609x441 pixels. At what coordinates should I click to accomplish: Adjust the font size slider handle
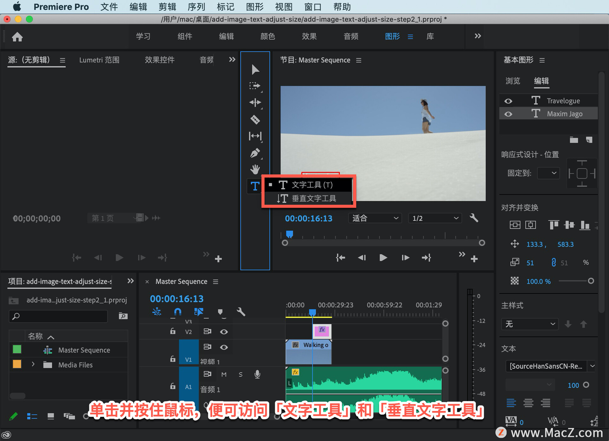point(586,385)
